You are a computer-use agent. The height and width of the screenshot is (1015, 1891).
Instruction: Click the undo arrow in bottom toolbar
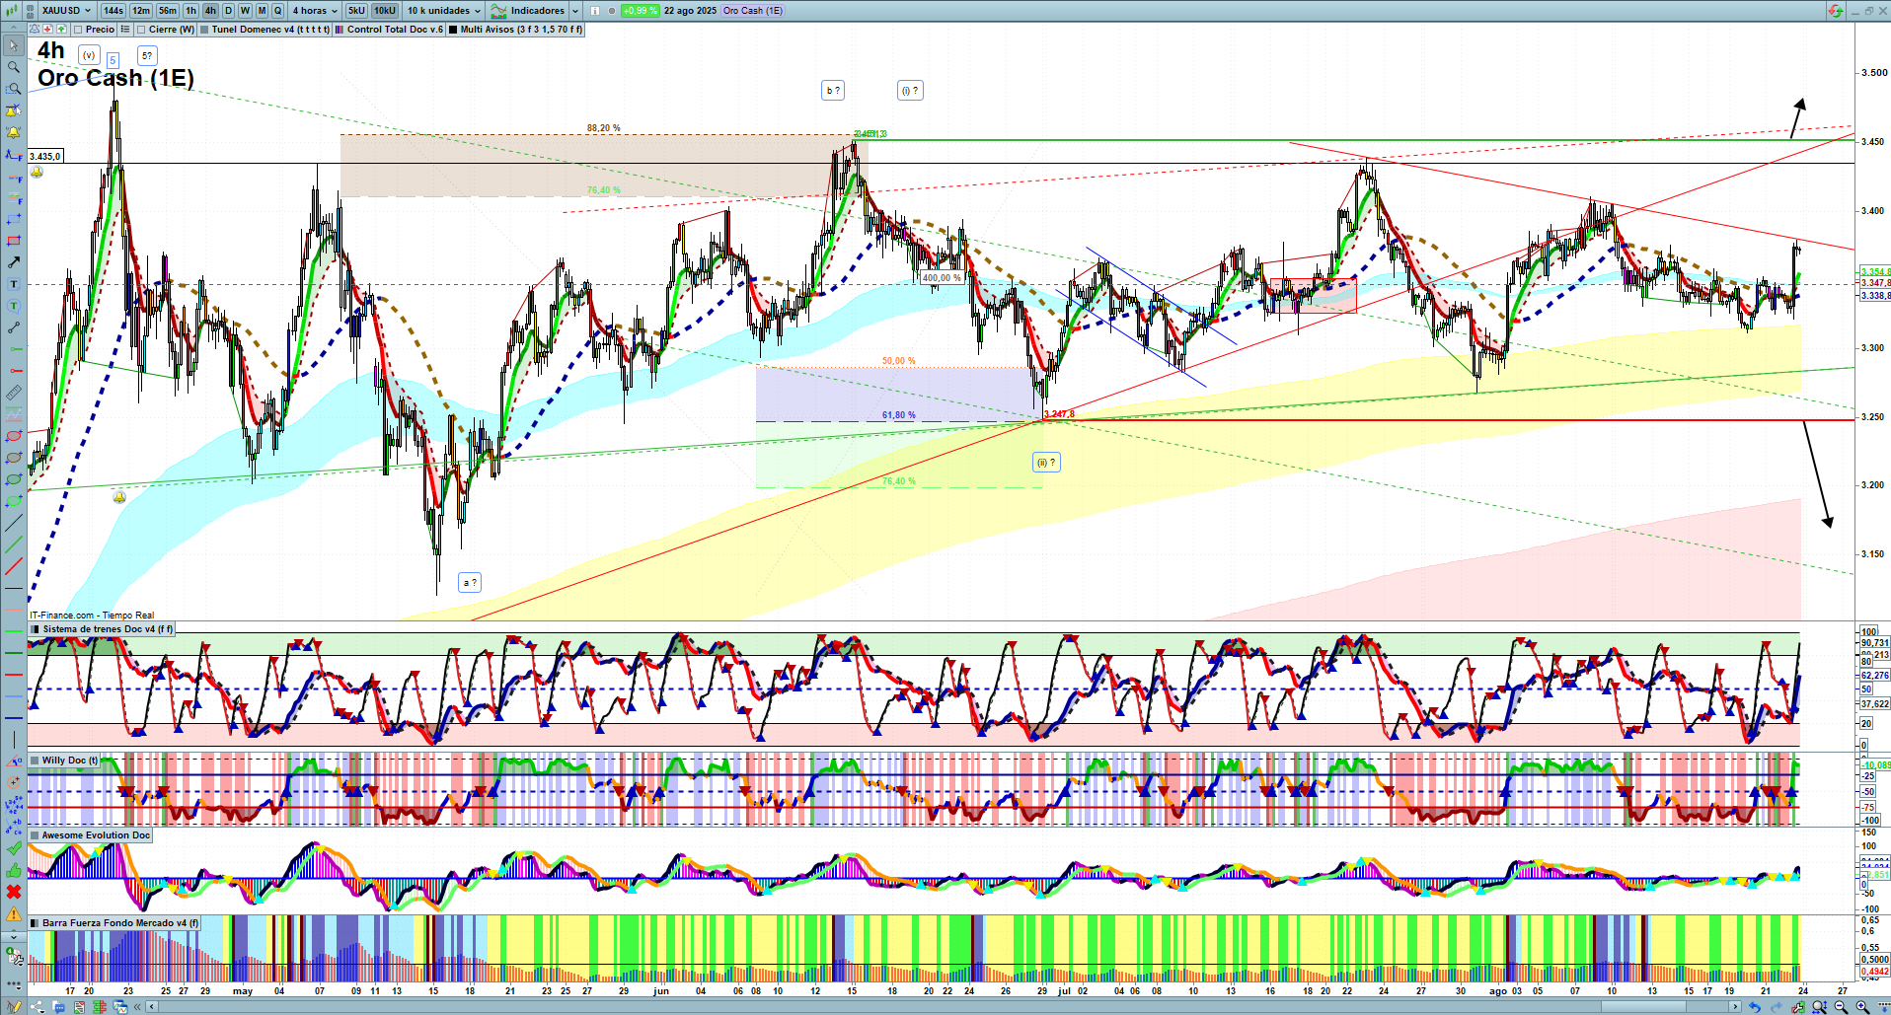[1754, 1007]
